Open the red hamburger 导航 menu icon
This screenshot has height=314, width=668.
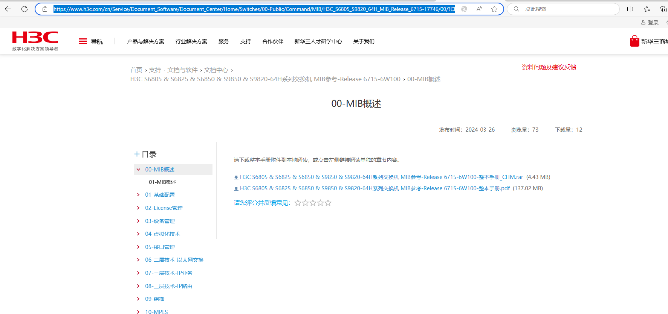click(x=83, y=41)
